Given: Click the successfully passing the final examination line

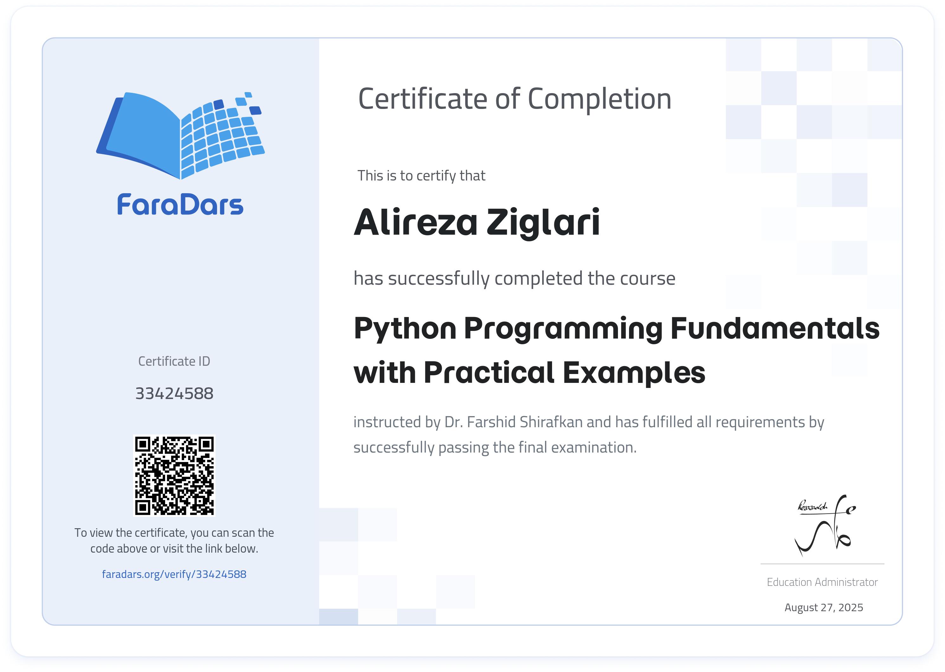Looking at the screenshot, I should 495,448.
